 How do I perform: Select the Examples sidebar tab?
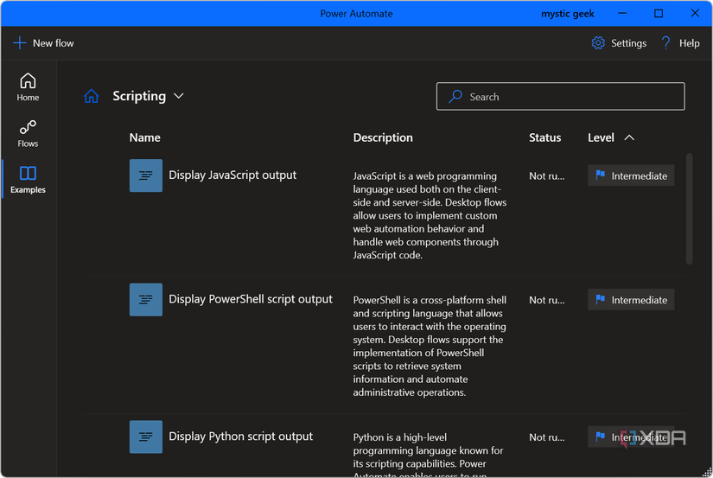pyautogui.click(x=28, y=180)
